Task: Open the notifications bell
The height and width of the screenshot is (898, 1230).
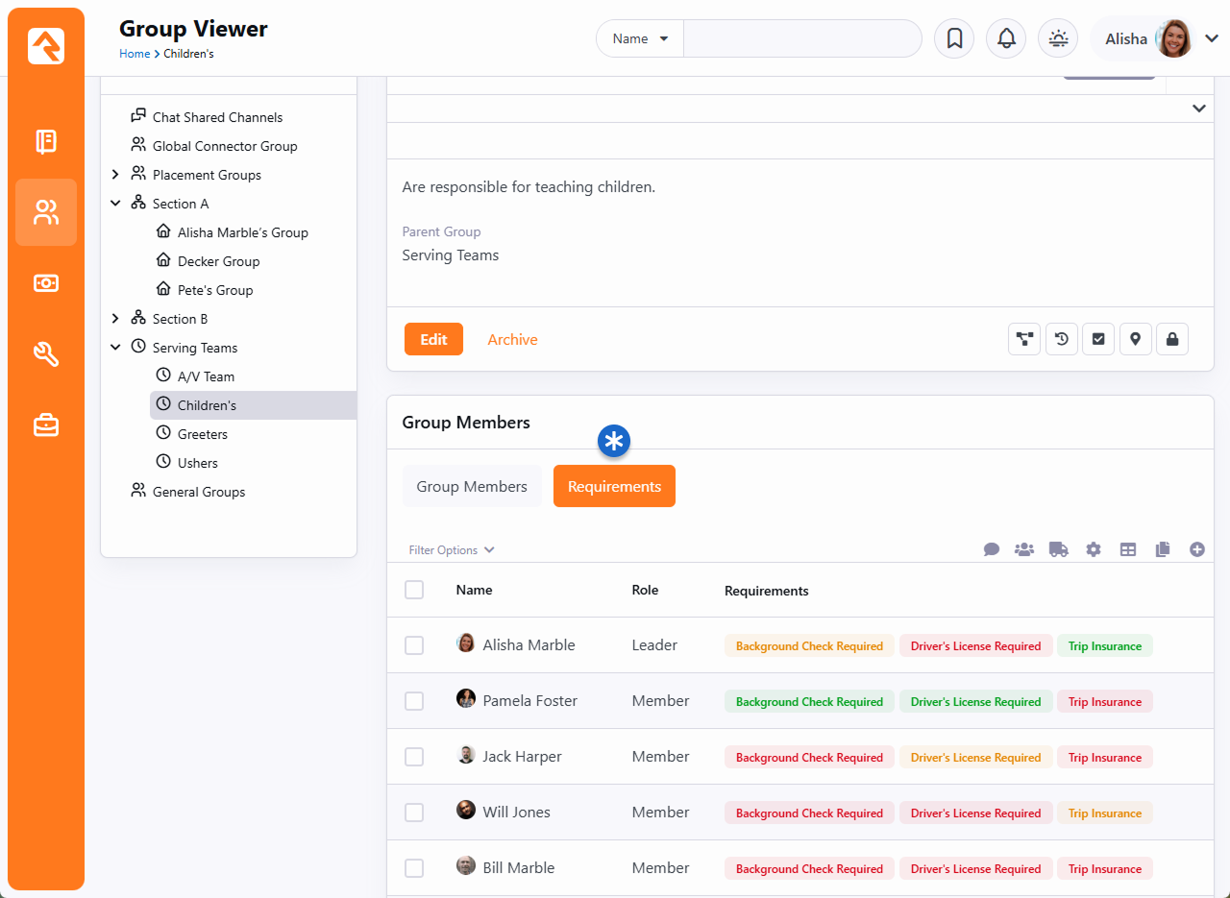Action: pos(1006,38)
